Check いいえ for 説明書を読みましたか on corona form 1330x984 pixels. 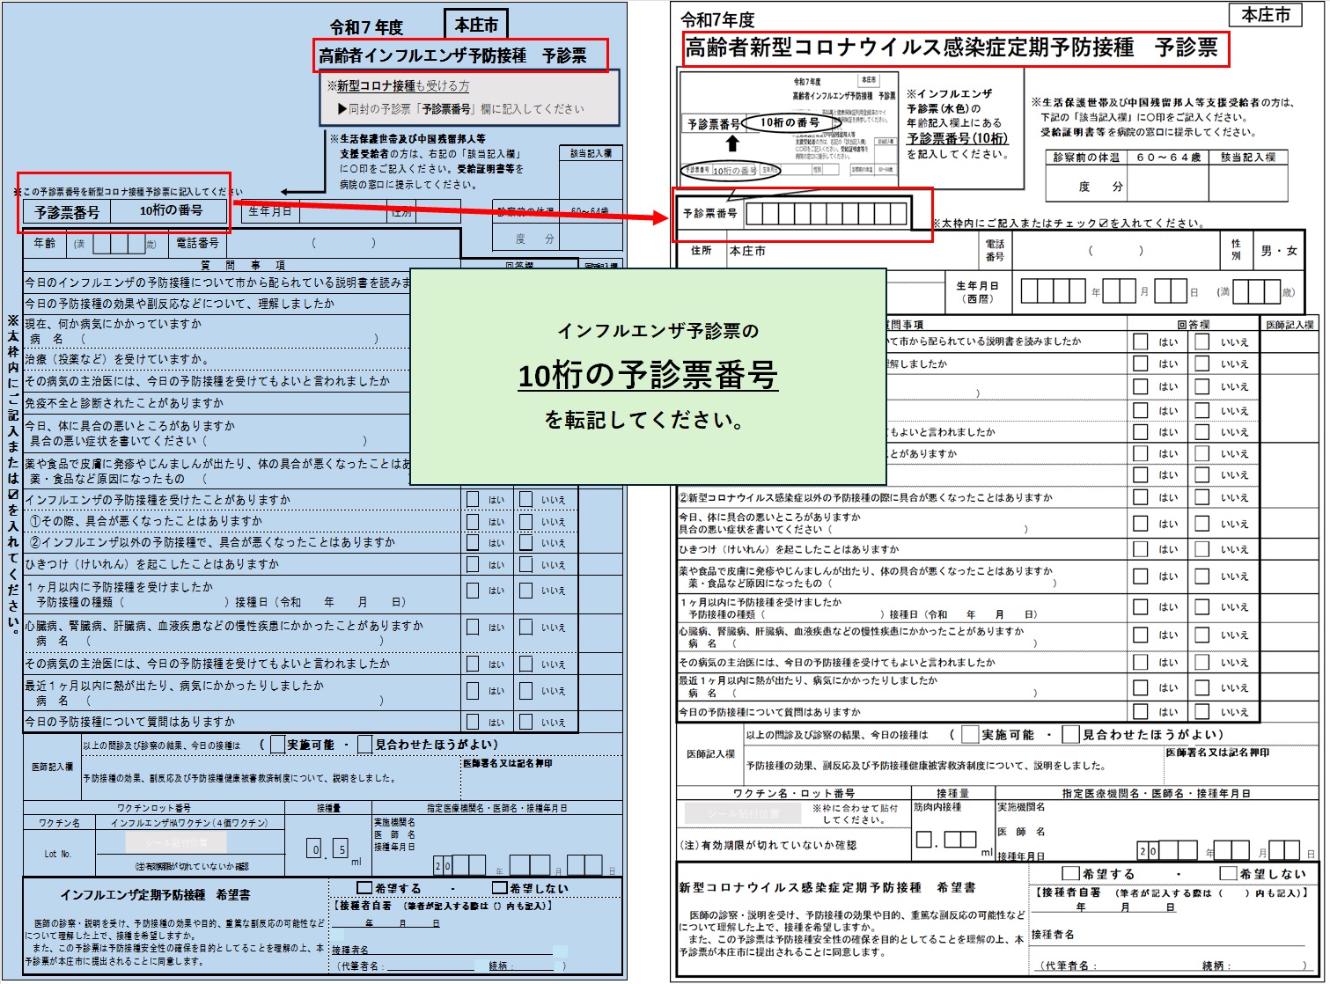click(x=1201, y=341)
